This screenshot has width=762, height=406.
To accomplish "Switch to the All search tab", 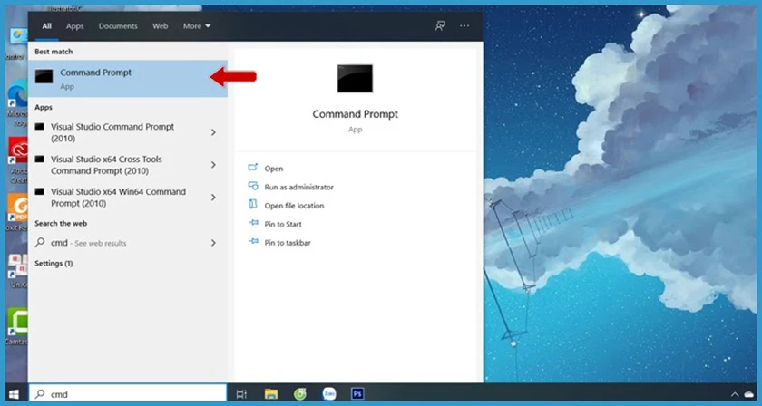I will pyautogui.click(x=46, y=26).
